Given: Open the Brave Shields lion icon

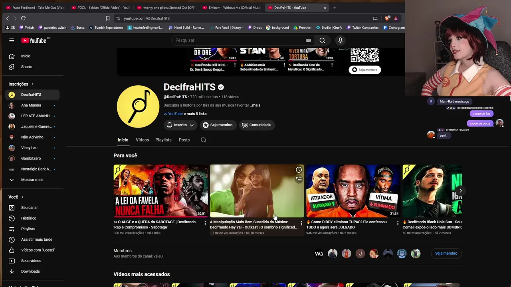Looking at the screenshot, I should pos(387,18).
